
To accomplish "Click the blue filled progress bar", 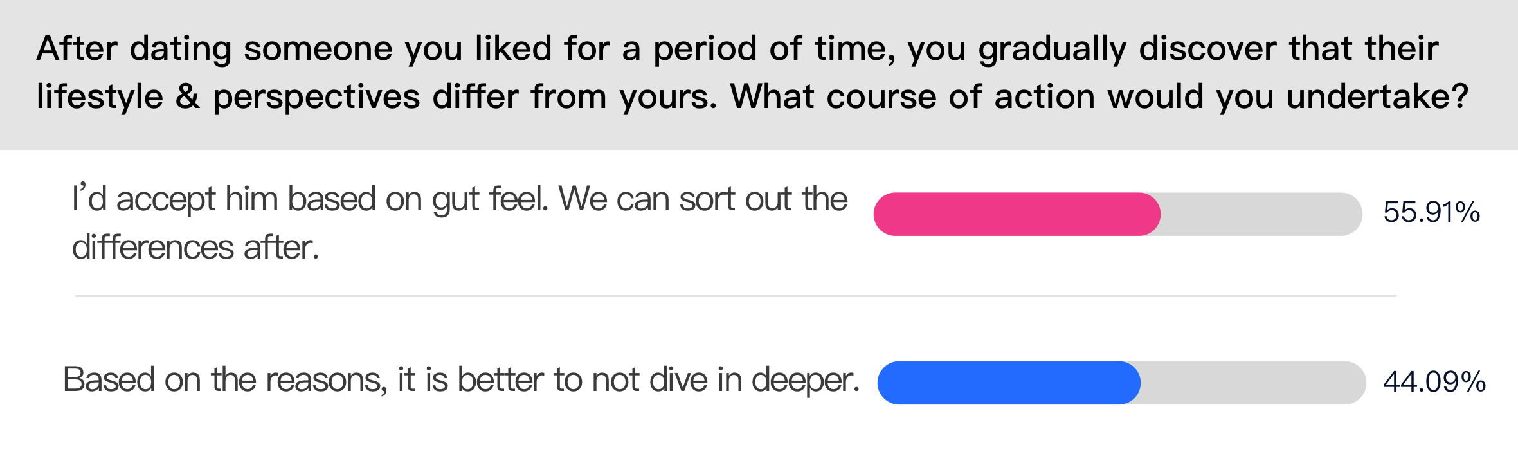I will point(1009,383).
